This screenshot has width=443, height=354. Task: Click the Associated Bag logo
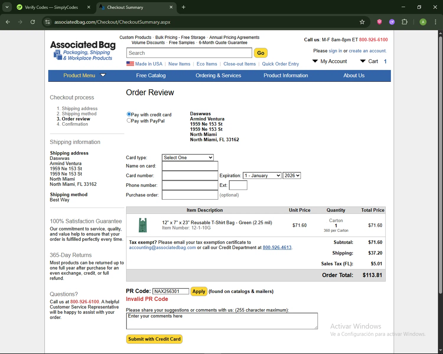83,50
